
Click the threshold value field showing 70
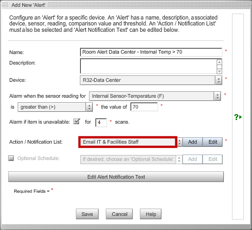tap(144, 107)
